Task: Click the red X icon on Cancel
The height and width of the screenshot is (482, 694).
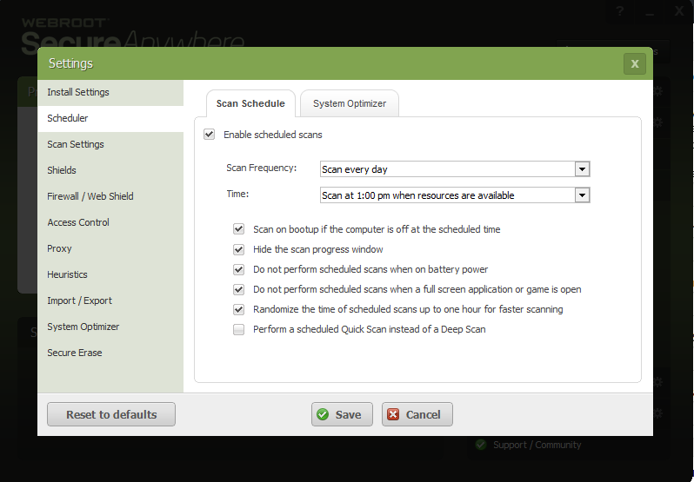Action: click(x=393, y=414)
